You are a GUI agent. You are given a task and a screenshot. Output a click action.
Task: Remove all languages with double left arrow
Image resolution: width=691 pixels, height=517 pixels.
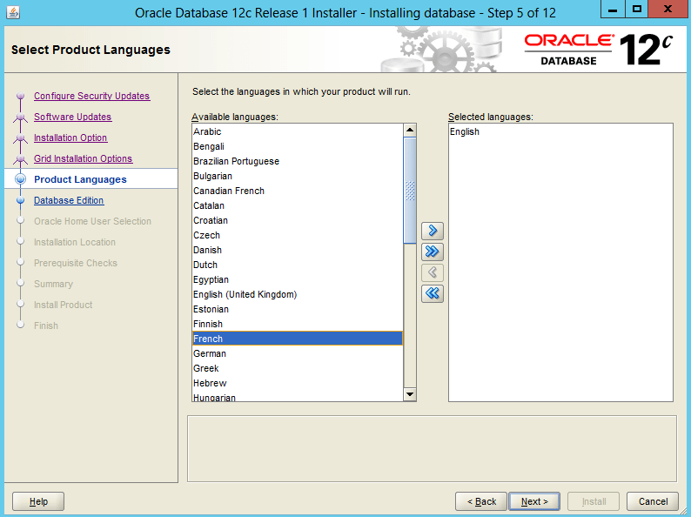coord(433,293)
